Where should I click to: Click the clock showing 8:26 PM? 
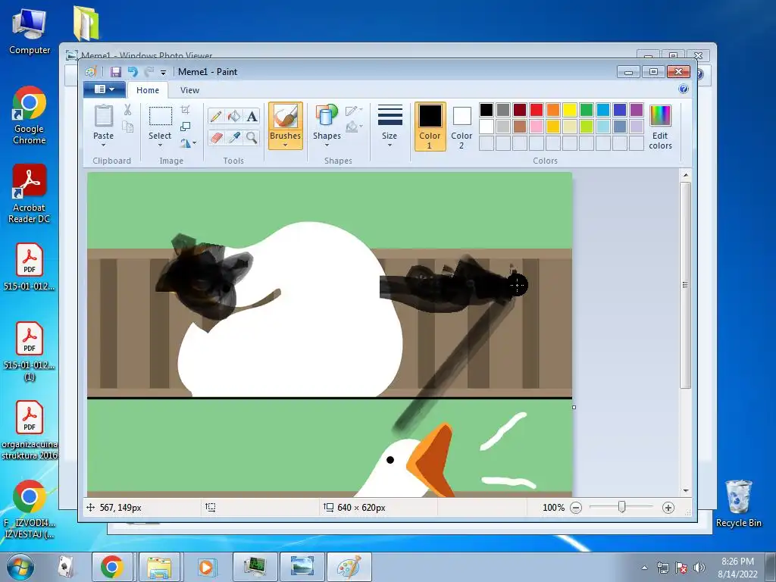click(x=737, y=562)
